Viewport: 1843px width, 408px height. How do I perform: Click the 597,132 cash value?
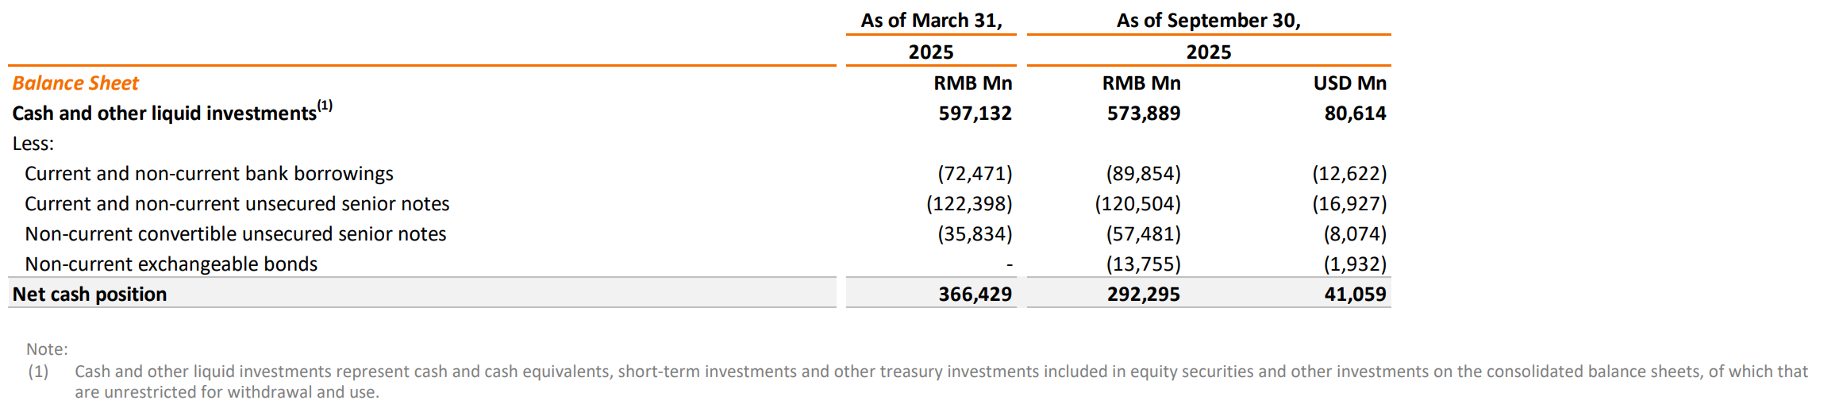tap(975, 114)
